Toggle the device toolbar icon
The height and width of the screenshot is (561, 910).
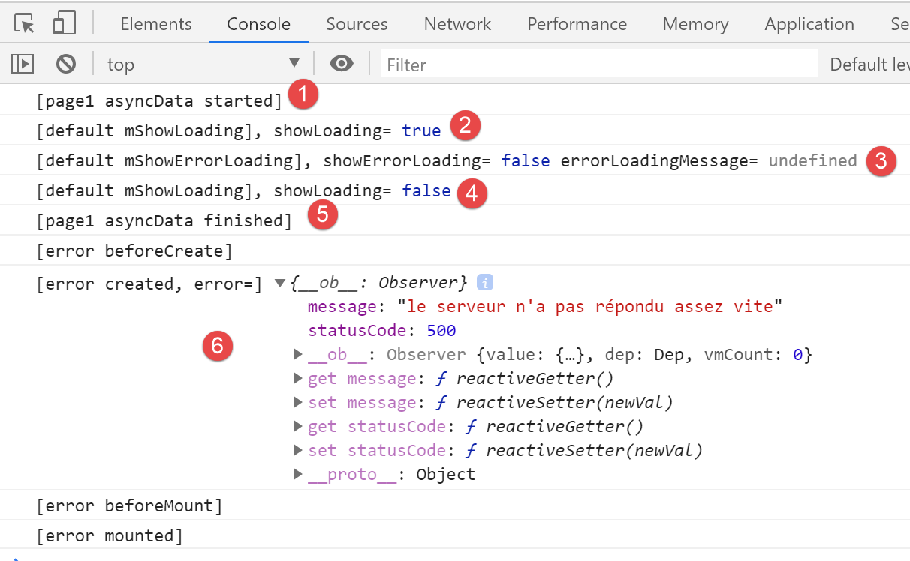65,24
